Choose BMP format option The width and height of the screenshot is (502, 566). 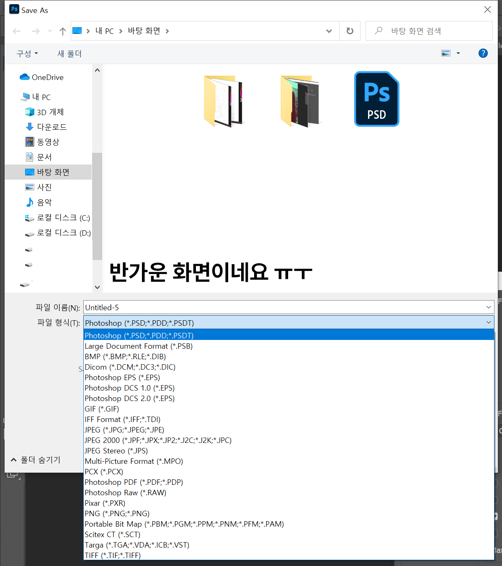(x=289, y=357)
